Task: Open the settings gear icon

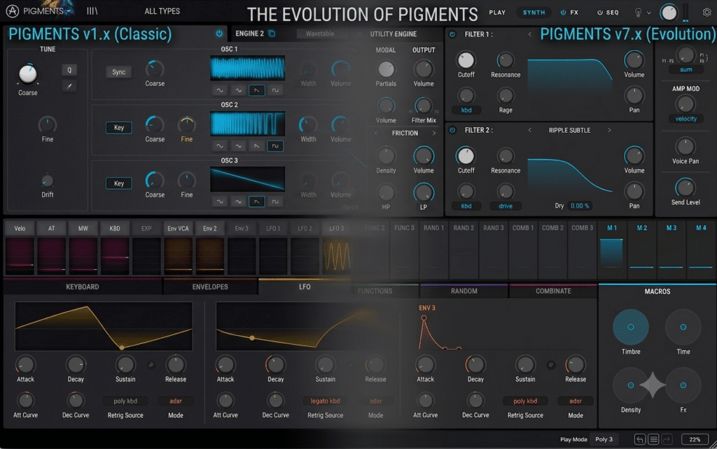Action: click(x=706, y=13)
